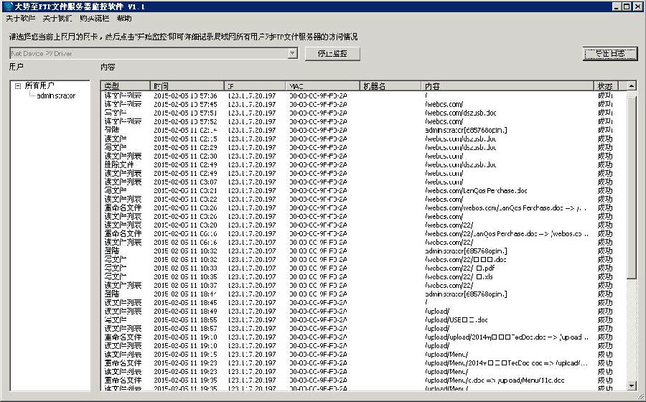Screen dimensions: 646x402
Task: Maximize the FTP monitor window
Action: pos(627,6)
